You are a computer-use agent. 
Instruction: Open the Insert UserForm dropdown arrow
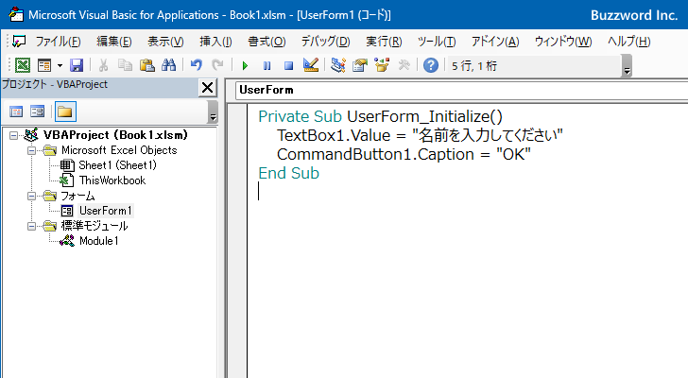[x=60, y=66]
